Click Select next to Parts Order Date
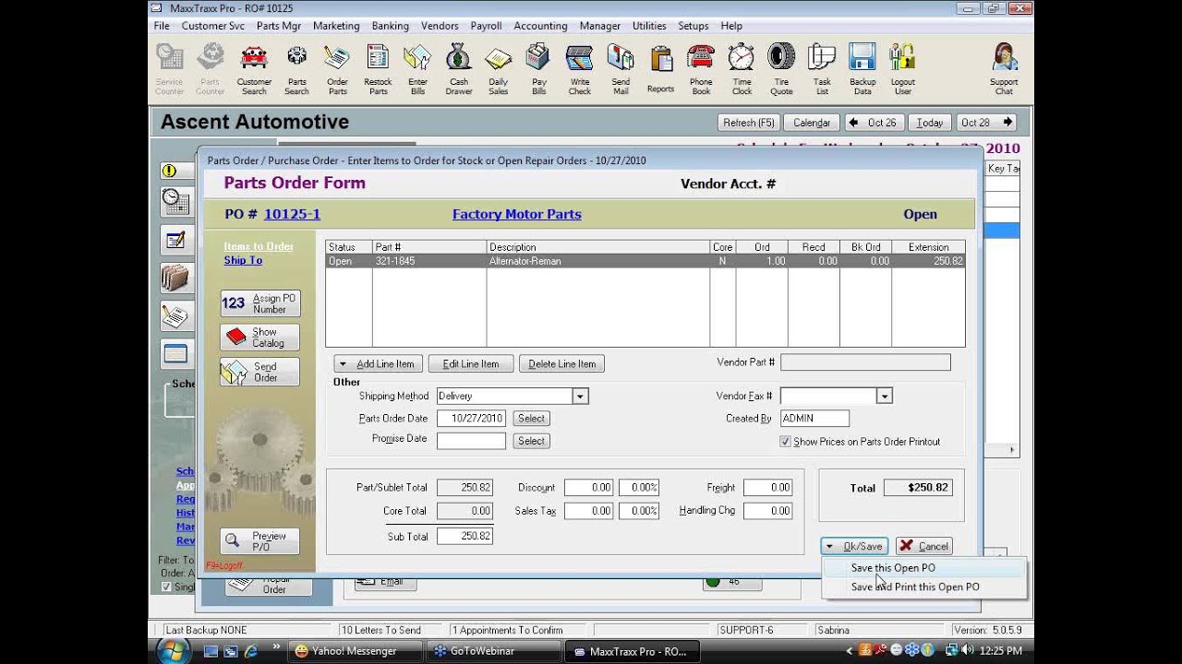The image size is (1182, 664). click(x=531, y=419)
